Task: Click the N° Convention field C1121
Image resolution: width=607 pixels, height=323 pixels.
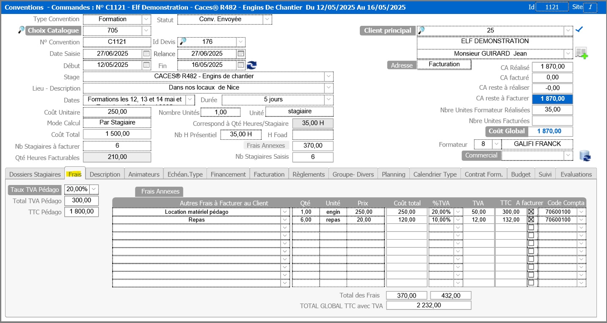Action: pyautogui.click(x=117, y=42)
